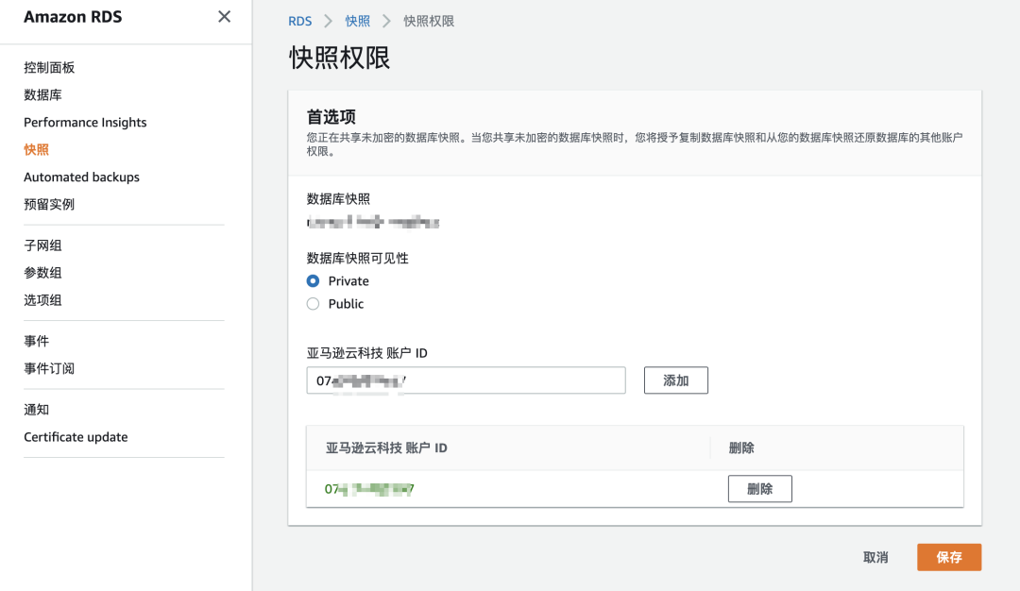Focus the 亚马逊云科技 账户 ID input field
The height and width of the screenshot is (591, 1020).
tap(466, 380)
